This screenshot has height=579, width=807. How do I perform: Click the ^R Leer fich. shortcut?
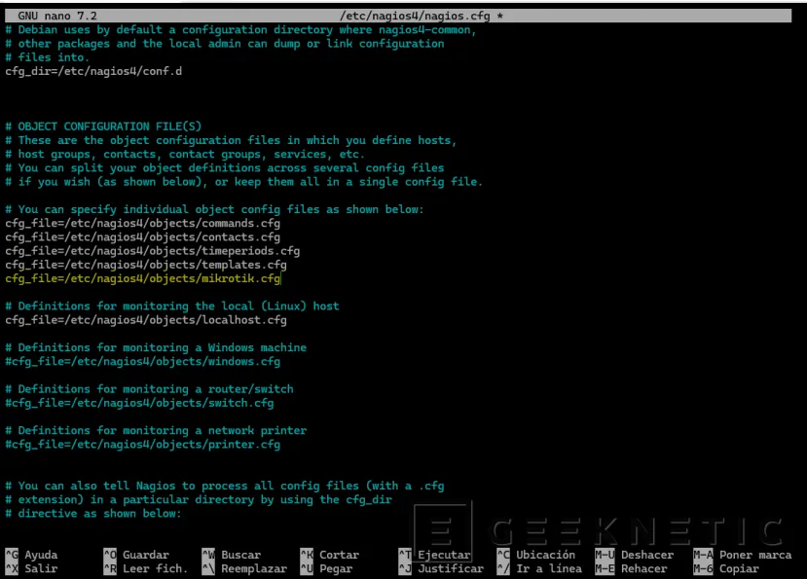coord(146,568)
